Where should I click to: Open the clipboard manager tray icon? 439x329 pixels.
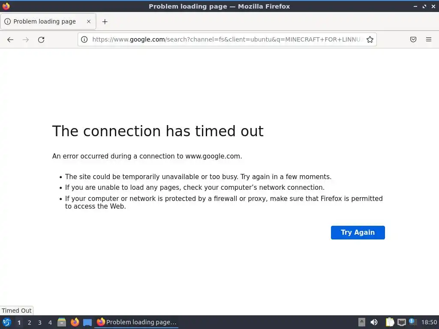click(390, 322)
